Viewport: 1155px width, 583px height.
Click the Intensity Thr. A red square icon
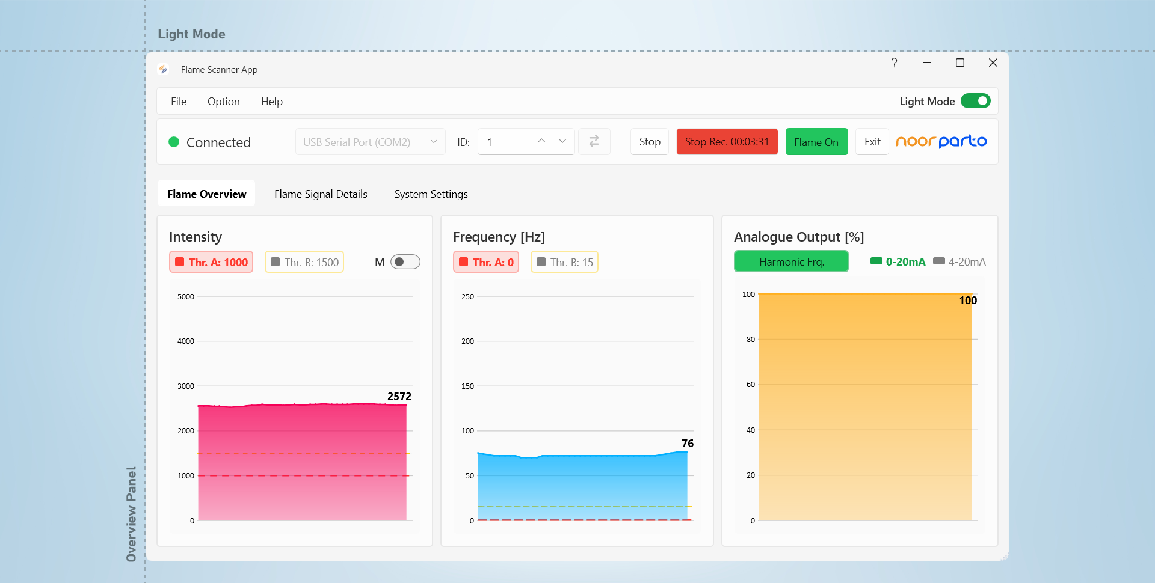[x=179, y=262]
